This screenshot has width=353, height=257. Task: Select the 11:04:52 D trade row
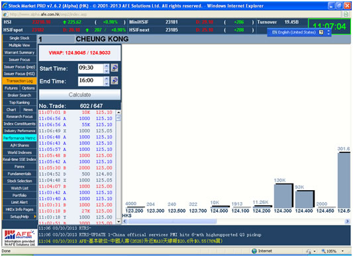point(77,174)
